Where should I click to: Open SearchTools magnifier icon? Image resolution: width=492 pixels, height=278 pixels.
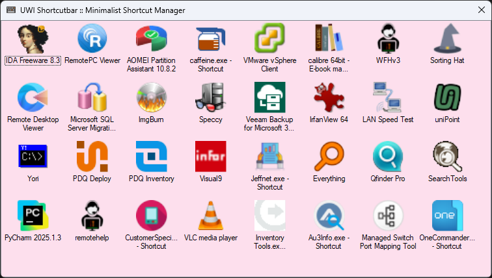(447, 157)
